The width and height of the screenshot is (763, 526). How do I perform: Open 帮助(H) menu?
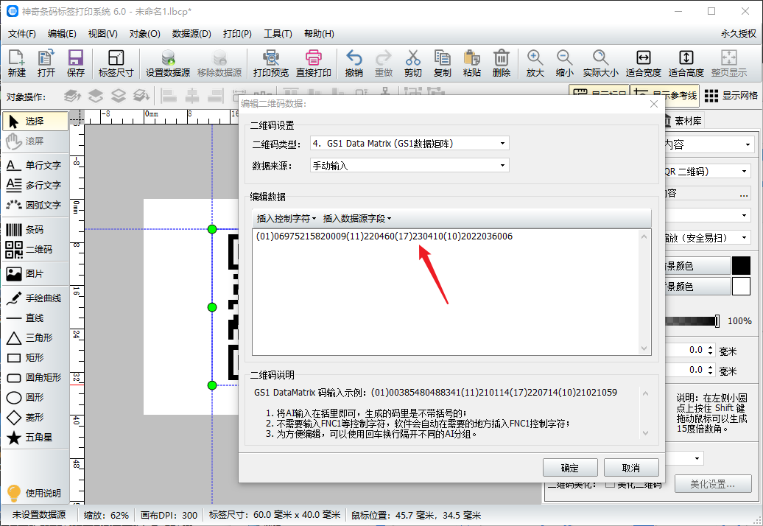click(319, 34)
